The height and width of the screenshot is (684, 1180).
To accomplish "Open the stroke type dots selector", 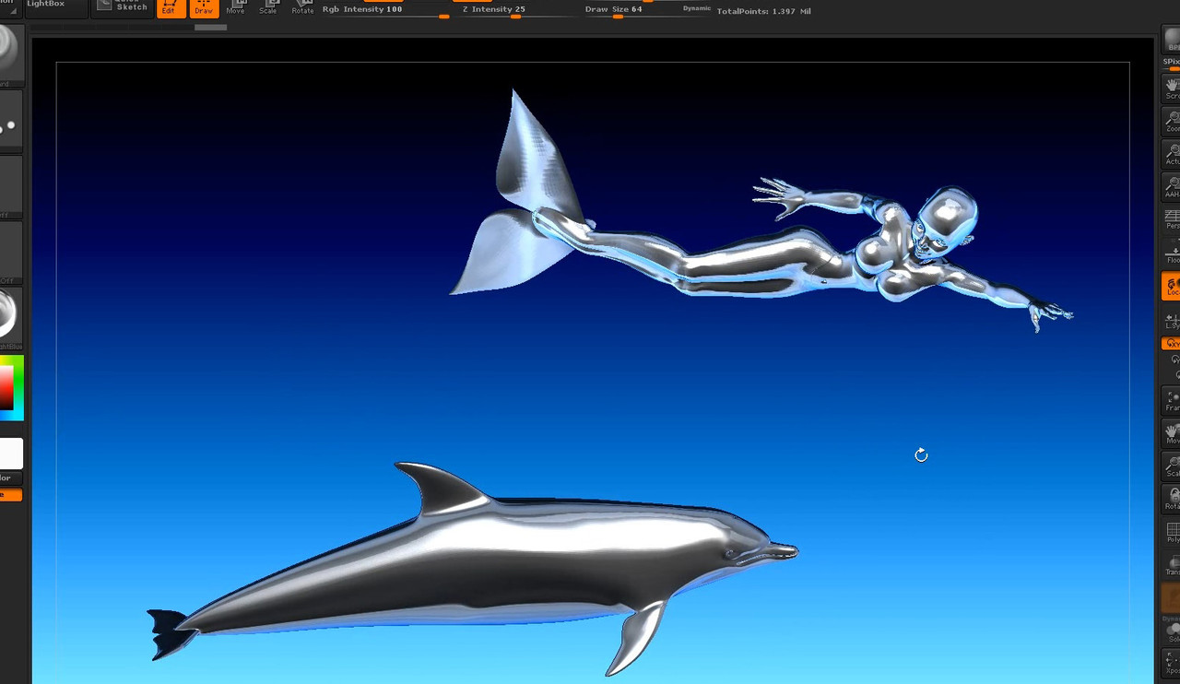I will (11, 123).
